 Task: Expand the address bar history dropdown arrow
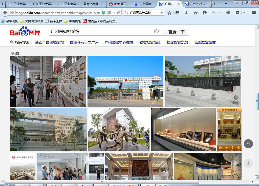[114, 13]
